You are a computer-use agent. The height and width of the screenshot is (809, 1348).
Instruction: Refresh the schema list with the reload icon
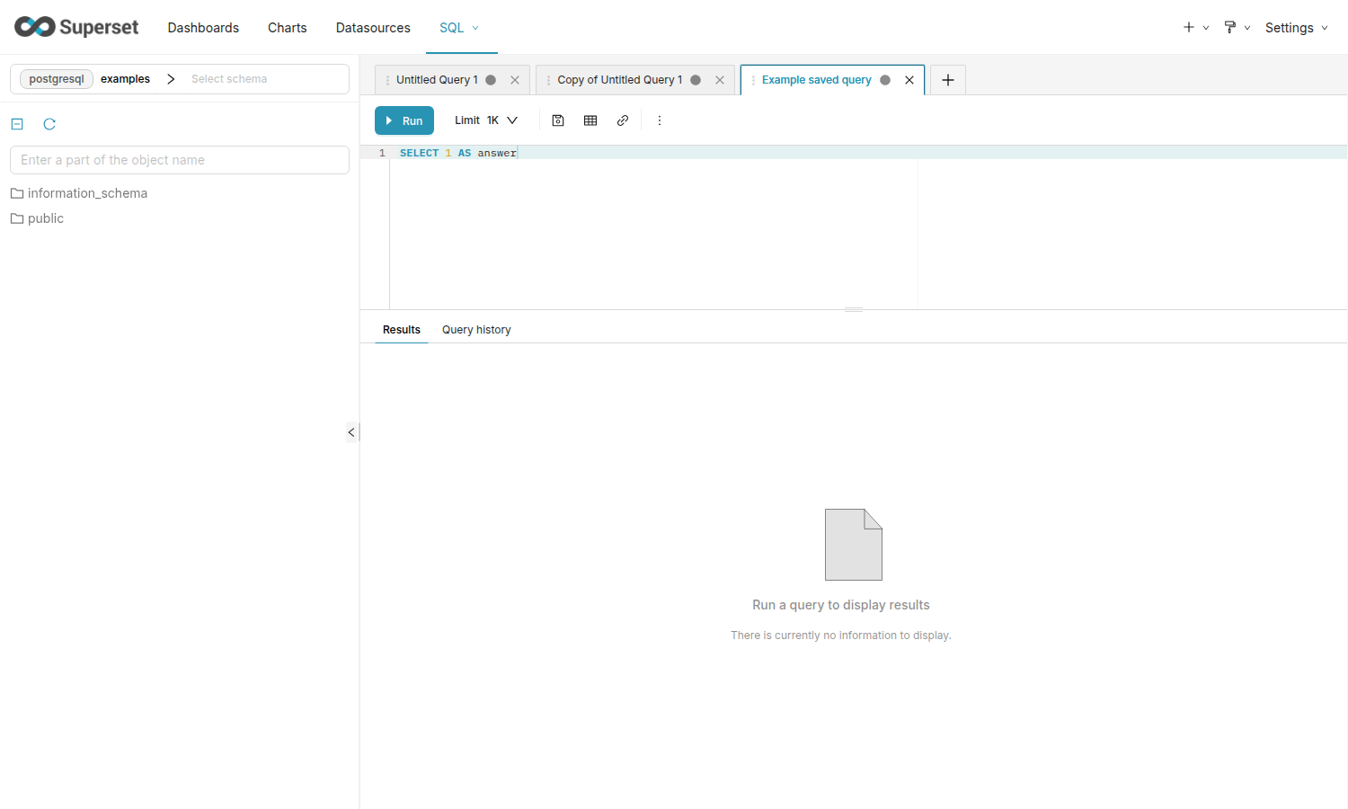(49, 124)
